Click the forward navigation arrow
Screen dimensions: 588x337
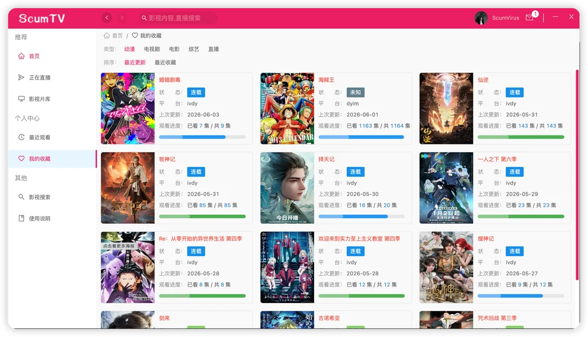[122, 18]
